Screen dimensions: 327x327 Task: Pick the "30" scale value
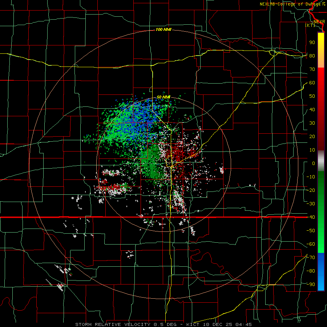tap(312, 123)
